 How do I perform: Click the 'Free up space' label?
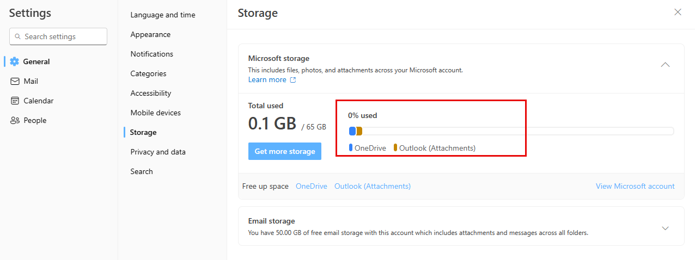pyautogui.click(x=265, y=186)
